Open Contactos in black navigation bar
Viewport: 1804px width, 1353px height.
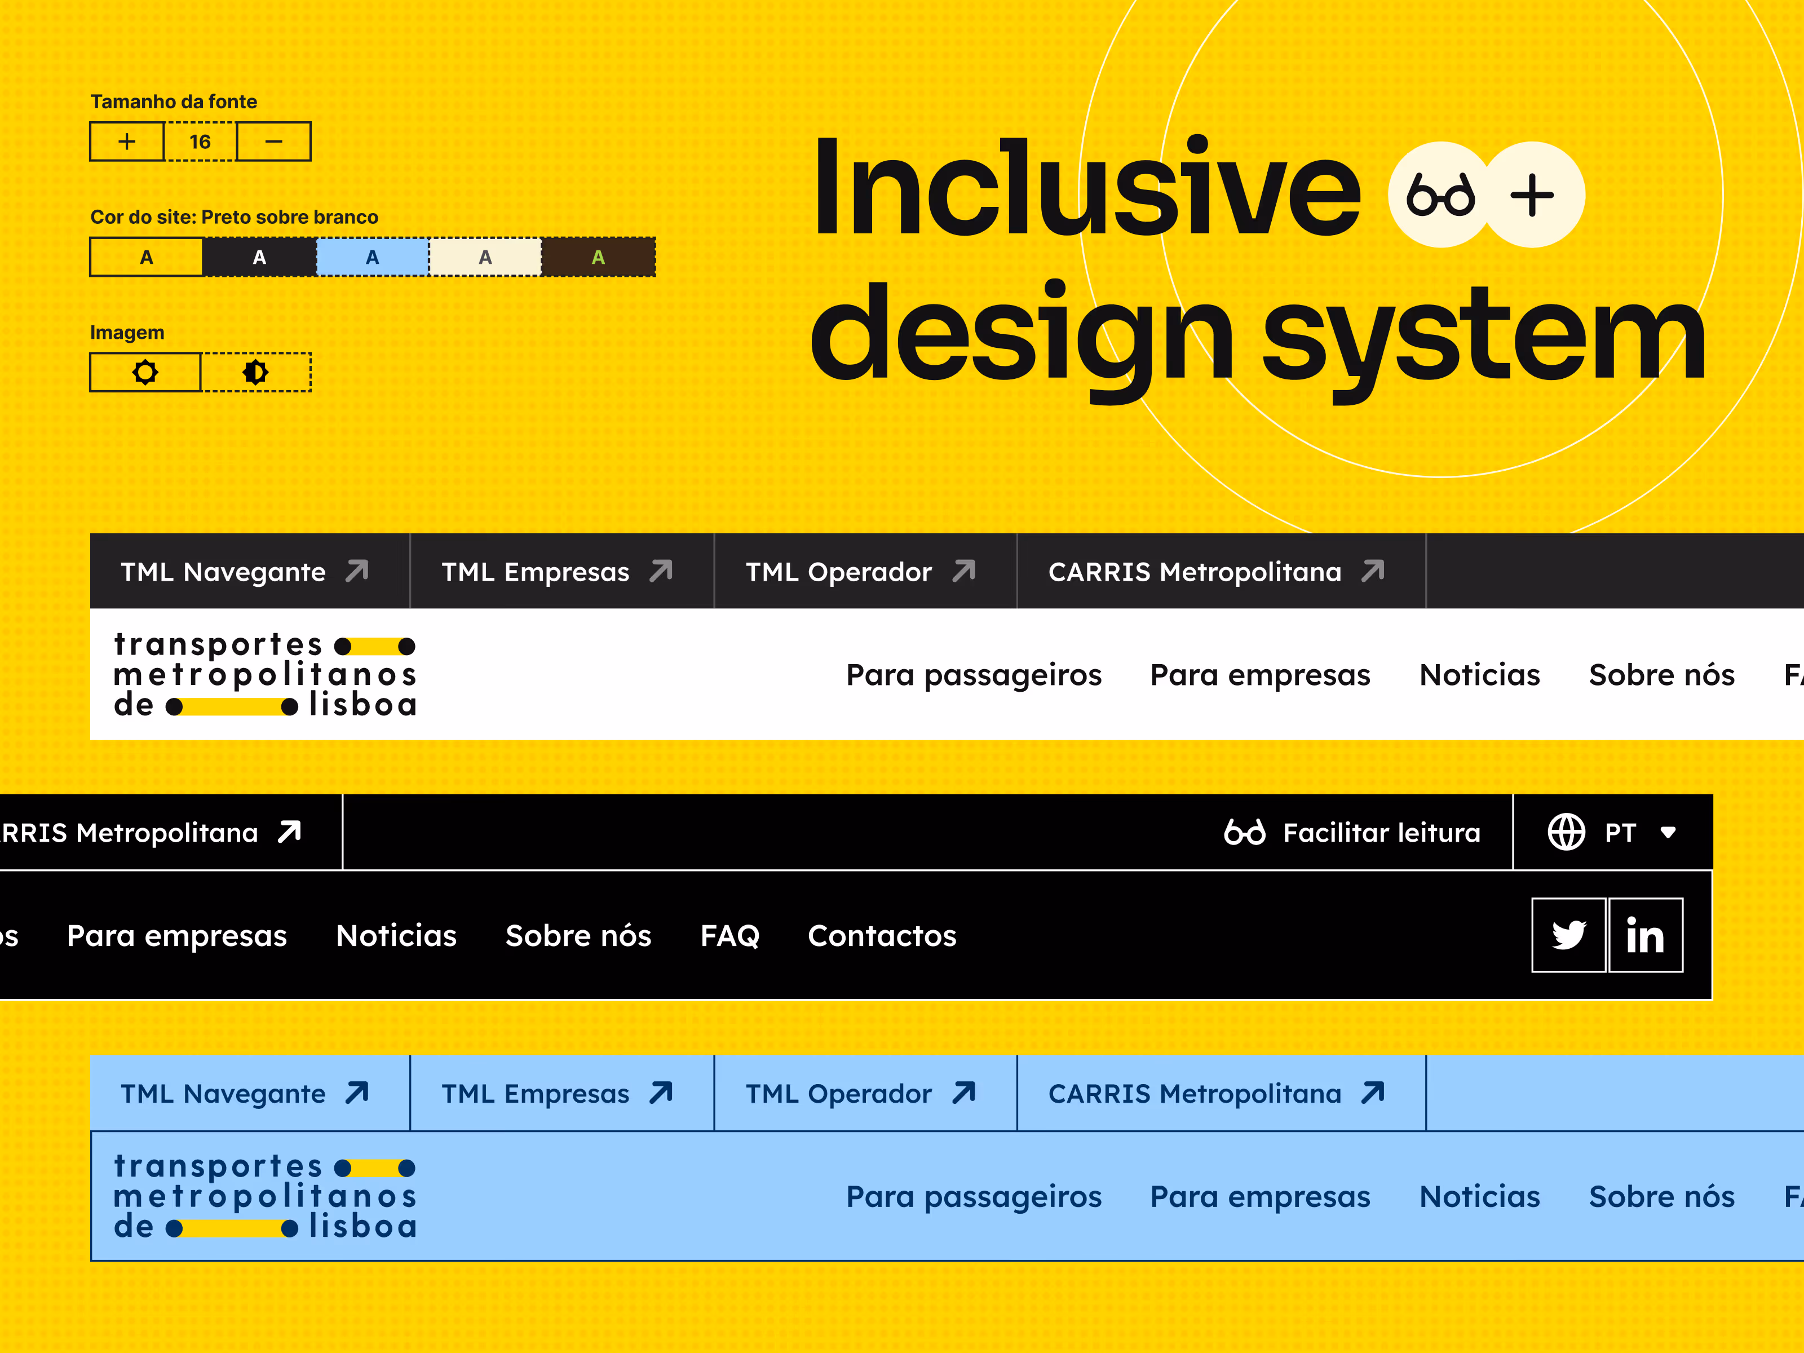(x=882, y=935)
